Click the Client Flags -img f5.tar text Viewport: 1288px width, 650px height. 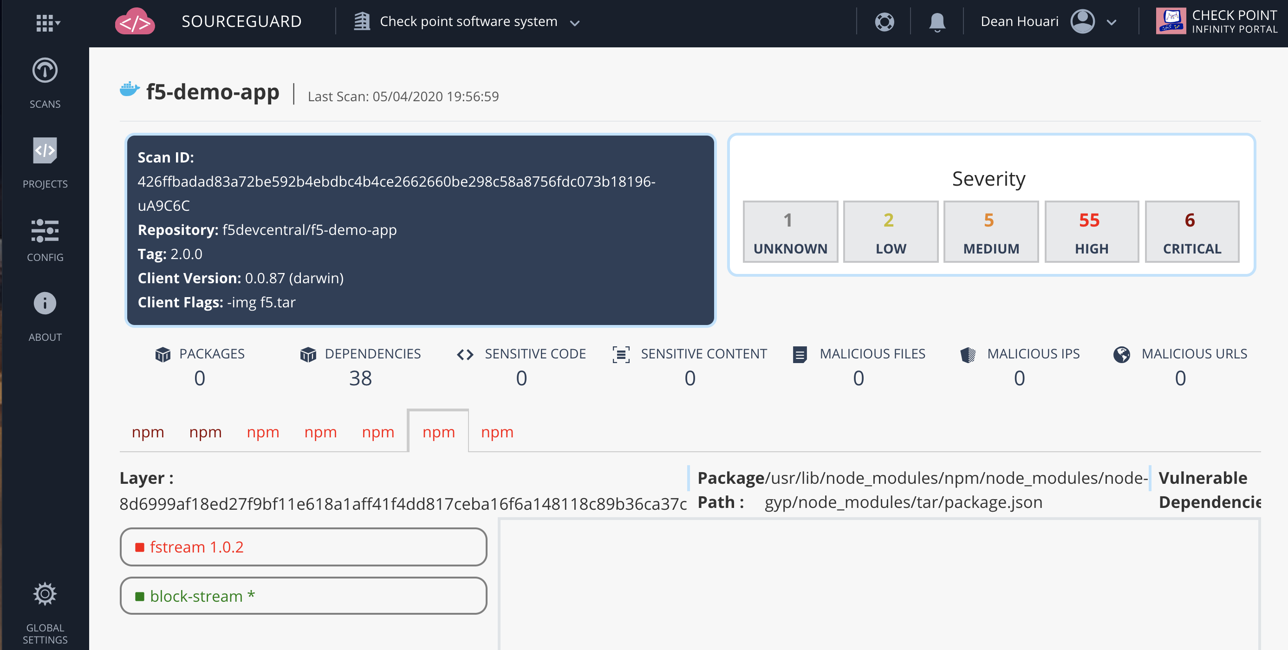tap(216, 303)
